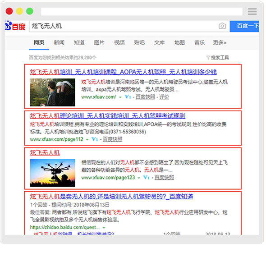Open camera image search icon

point(222,26)
